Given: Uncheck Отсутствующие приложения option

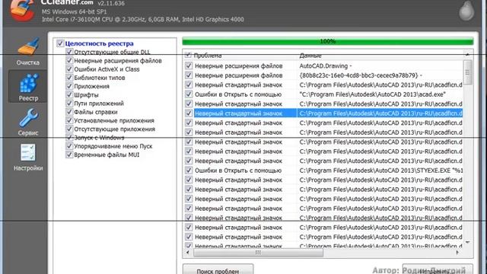Looking at the screenshot, I should tap(69, 129).
